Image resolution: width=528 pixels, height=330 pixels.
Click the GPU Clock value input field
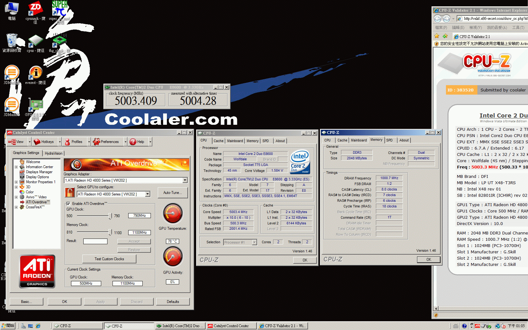140,216
